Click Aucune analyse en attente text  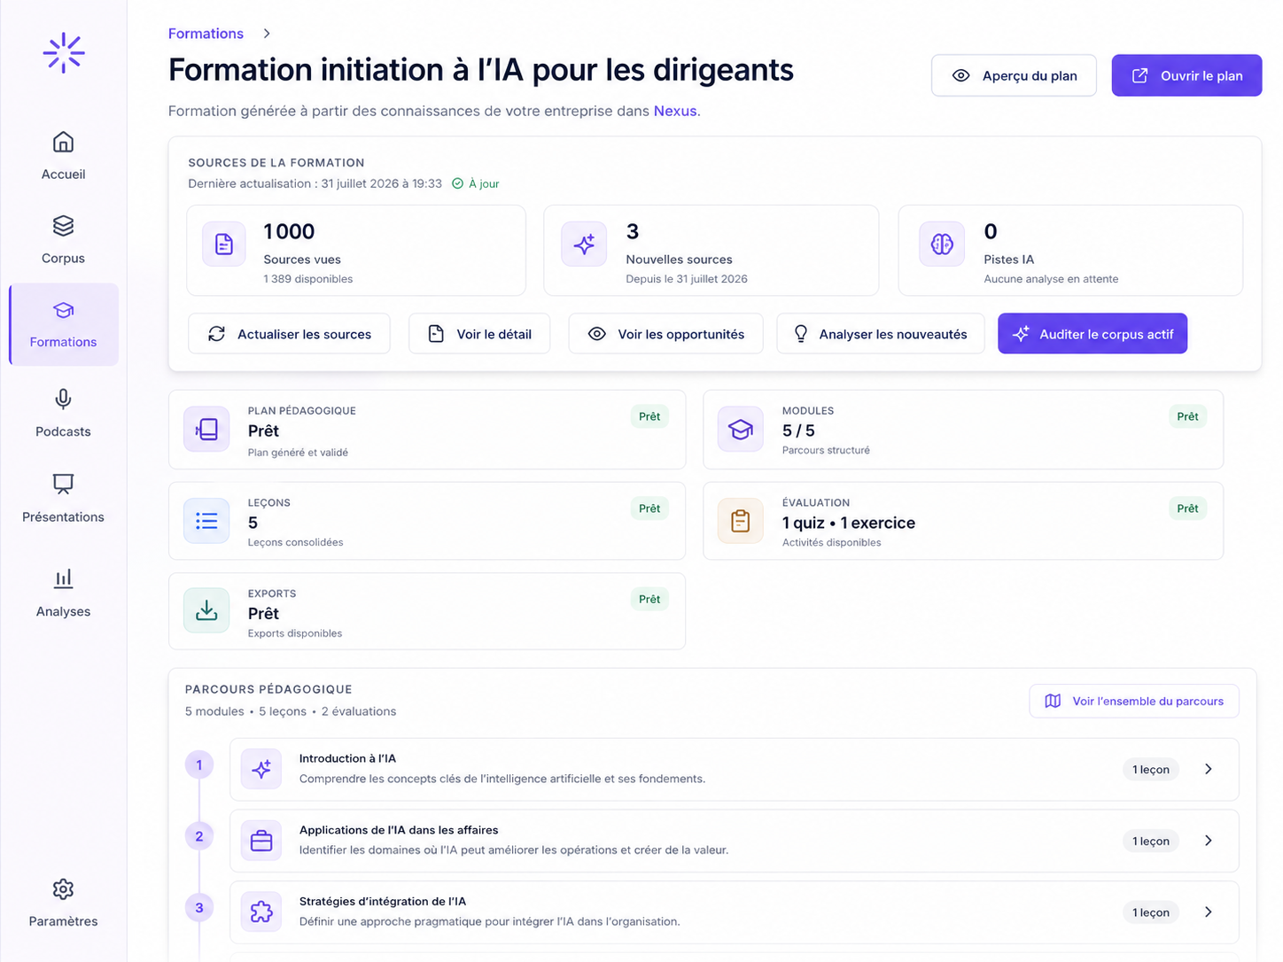click(1051, 279)
